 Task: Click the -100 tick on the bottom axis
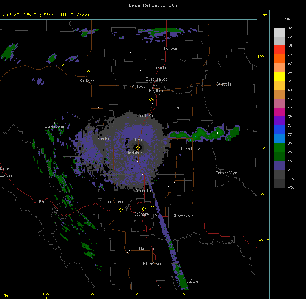click(x=45, y=294)
